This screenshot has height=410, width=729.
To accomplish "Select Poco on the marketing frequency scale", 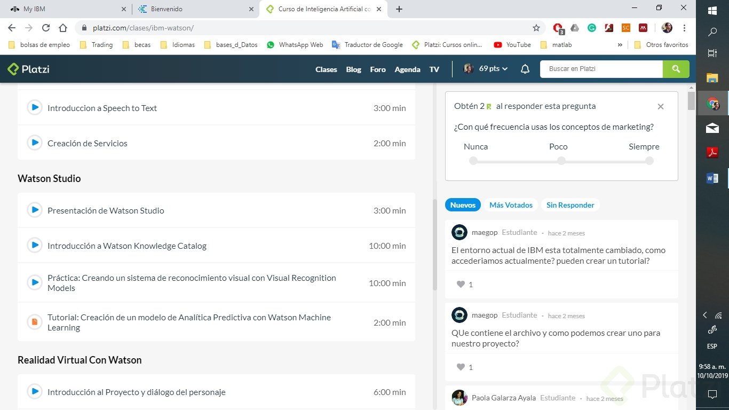I will point(561,161).
